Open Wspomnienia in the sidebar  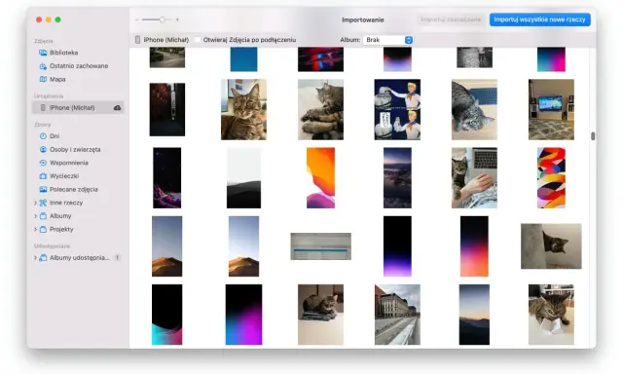[69, 163]
